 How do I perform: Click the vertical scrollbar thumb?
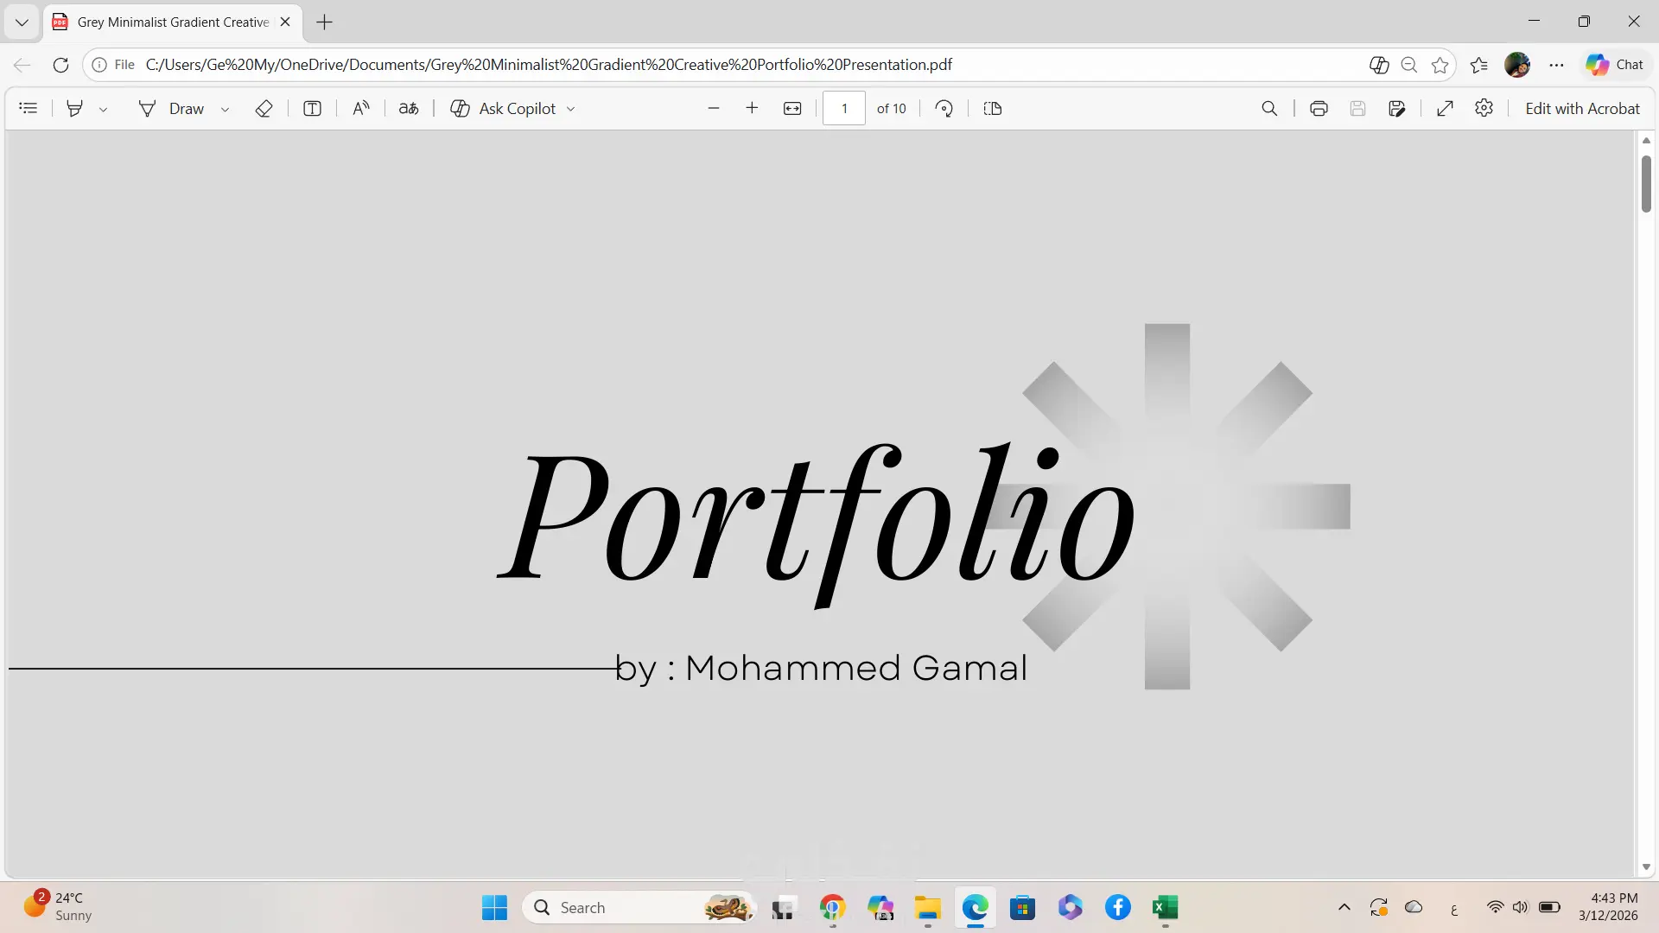pos(1646,183)
